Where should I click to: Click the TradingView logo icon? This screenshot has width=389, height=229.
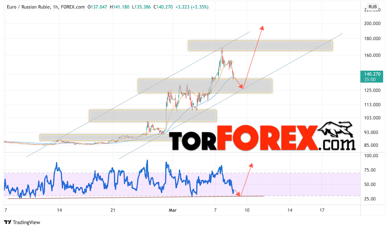[x=7, y=222]
